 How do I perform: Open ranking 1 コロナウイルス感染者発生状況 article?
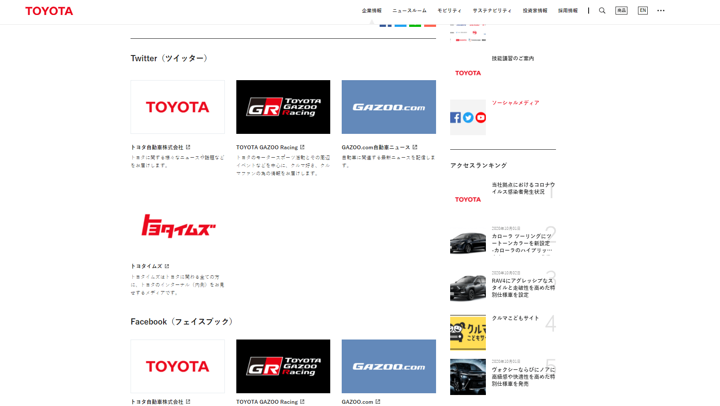coord(523,188)
